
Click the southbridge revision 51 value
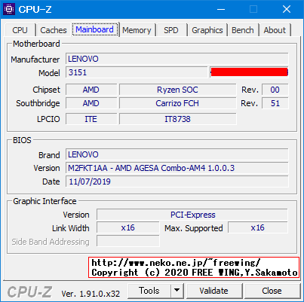[275, 103]
